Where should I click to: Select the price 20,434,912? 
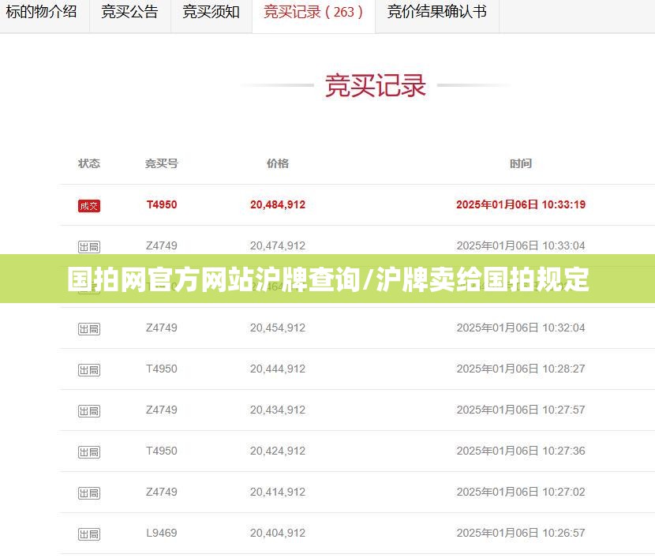point(278,410)
